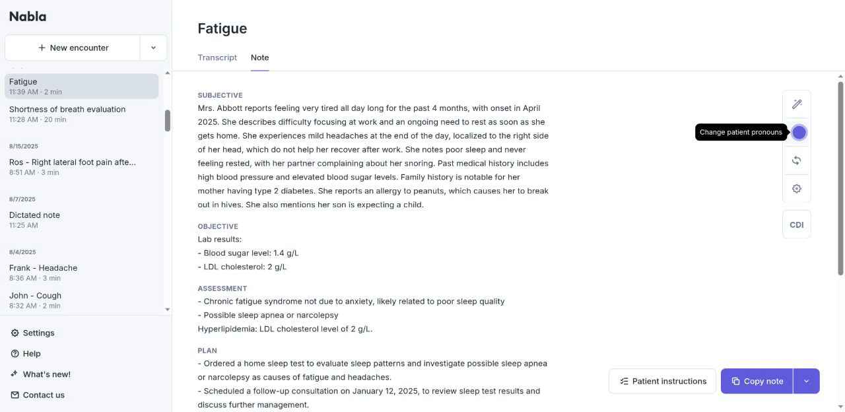This screenshot has width=845, height=412.
Task: Expand the Copy note options chevron
Action: pyautogui.click(x=806, y=381)
